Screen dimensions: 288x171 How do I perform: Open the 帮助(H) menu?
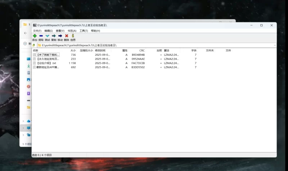95,31
